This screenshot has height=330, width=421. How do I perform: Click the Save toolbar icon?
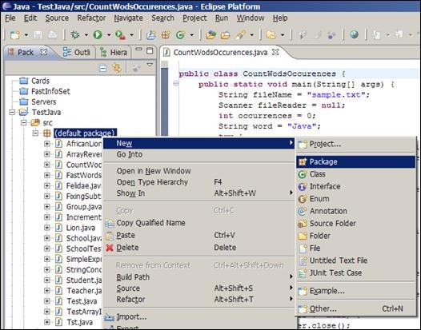coord(38,35)
